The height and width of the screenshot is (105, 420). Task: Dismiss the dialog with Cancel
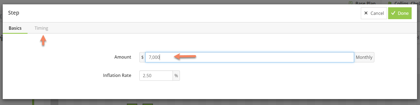[374, 13]
